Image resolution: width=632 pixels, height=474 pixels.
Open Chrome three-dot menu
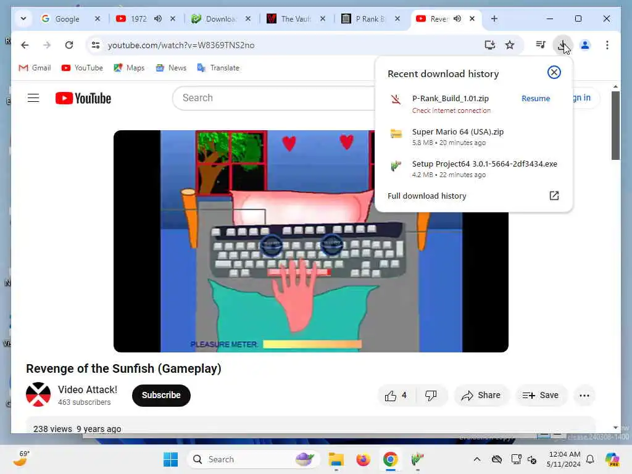click(x=607, y=45)
